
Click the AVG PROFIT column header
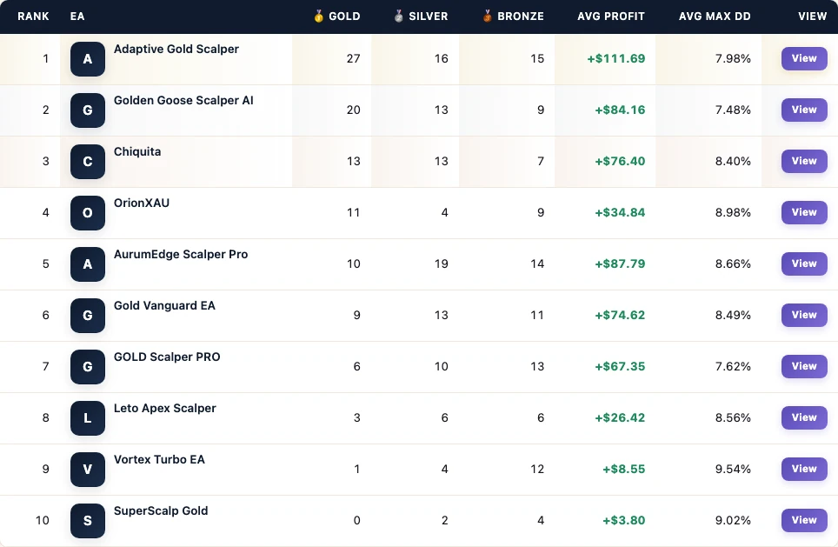coord(611,17)
